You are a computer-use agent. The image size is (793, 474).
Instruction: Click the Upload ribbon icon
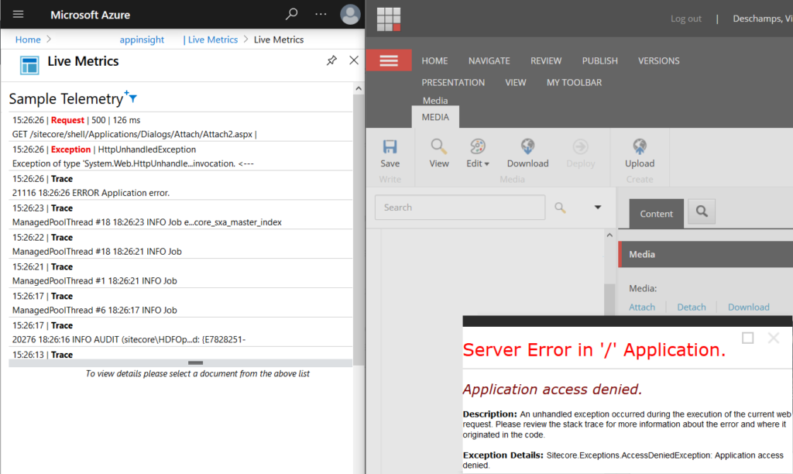pyautogui.click(x=639, y=146)
